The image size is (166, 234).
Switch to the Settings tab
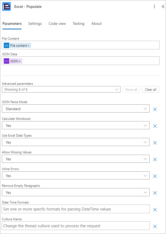(x=35, y=23)
